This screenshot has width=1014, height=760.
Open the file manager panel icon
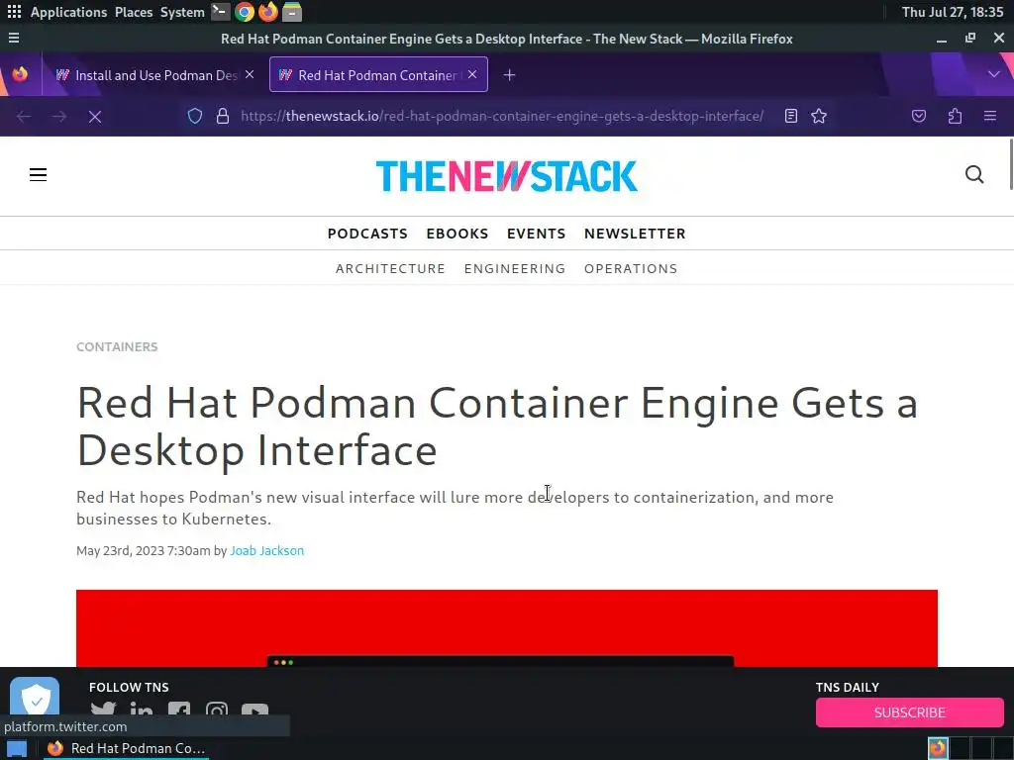(292, 12)
